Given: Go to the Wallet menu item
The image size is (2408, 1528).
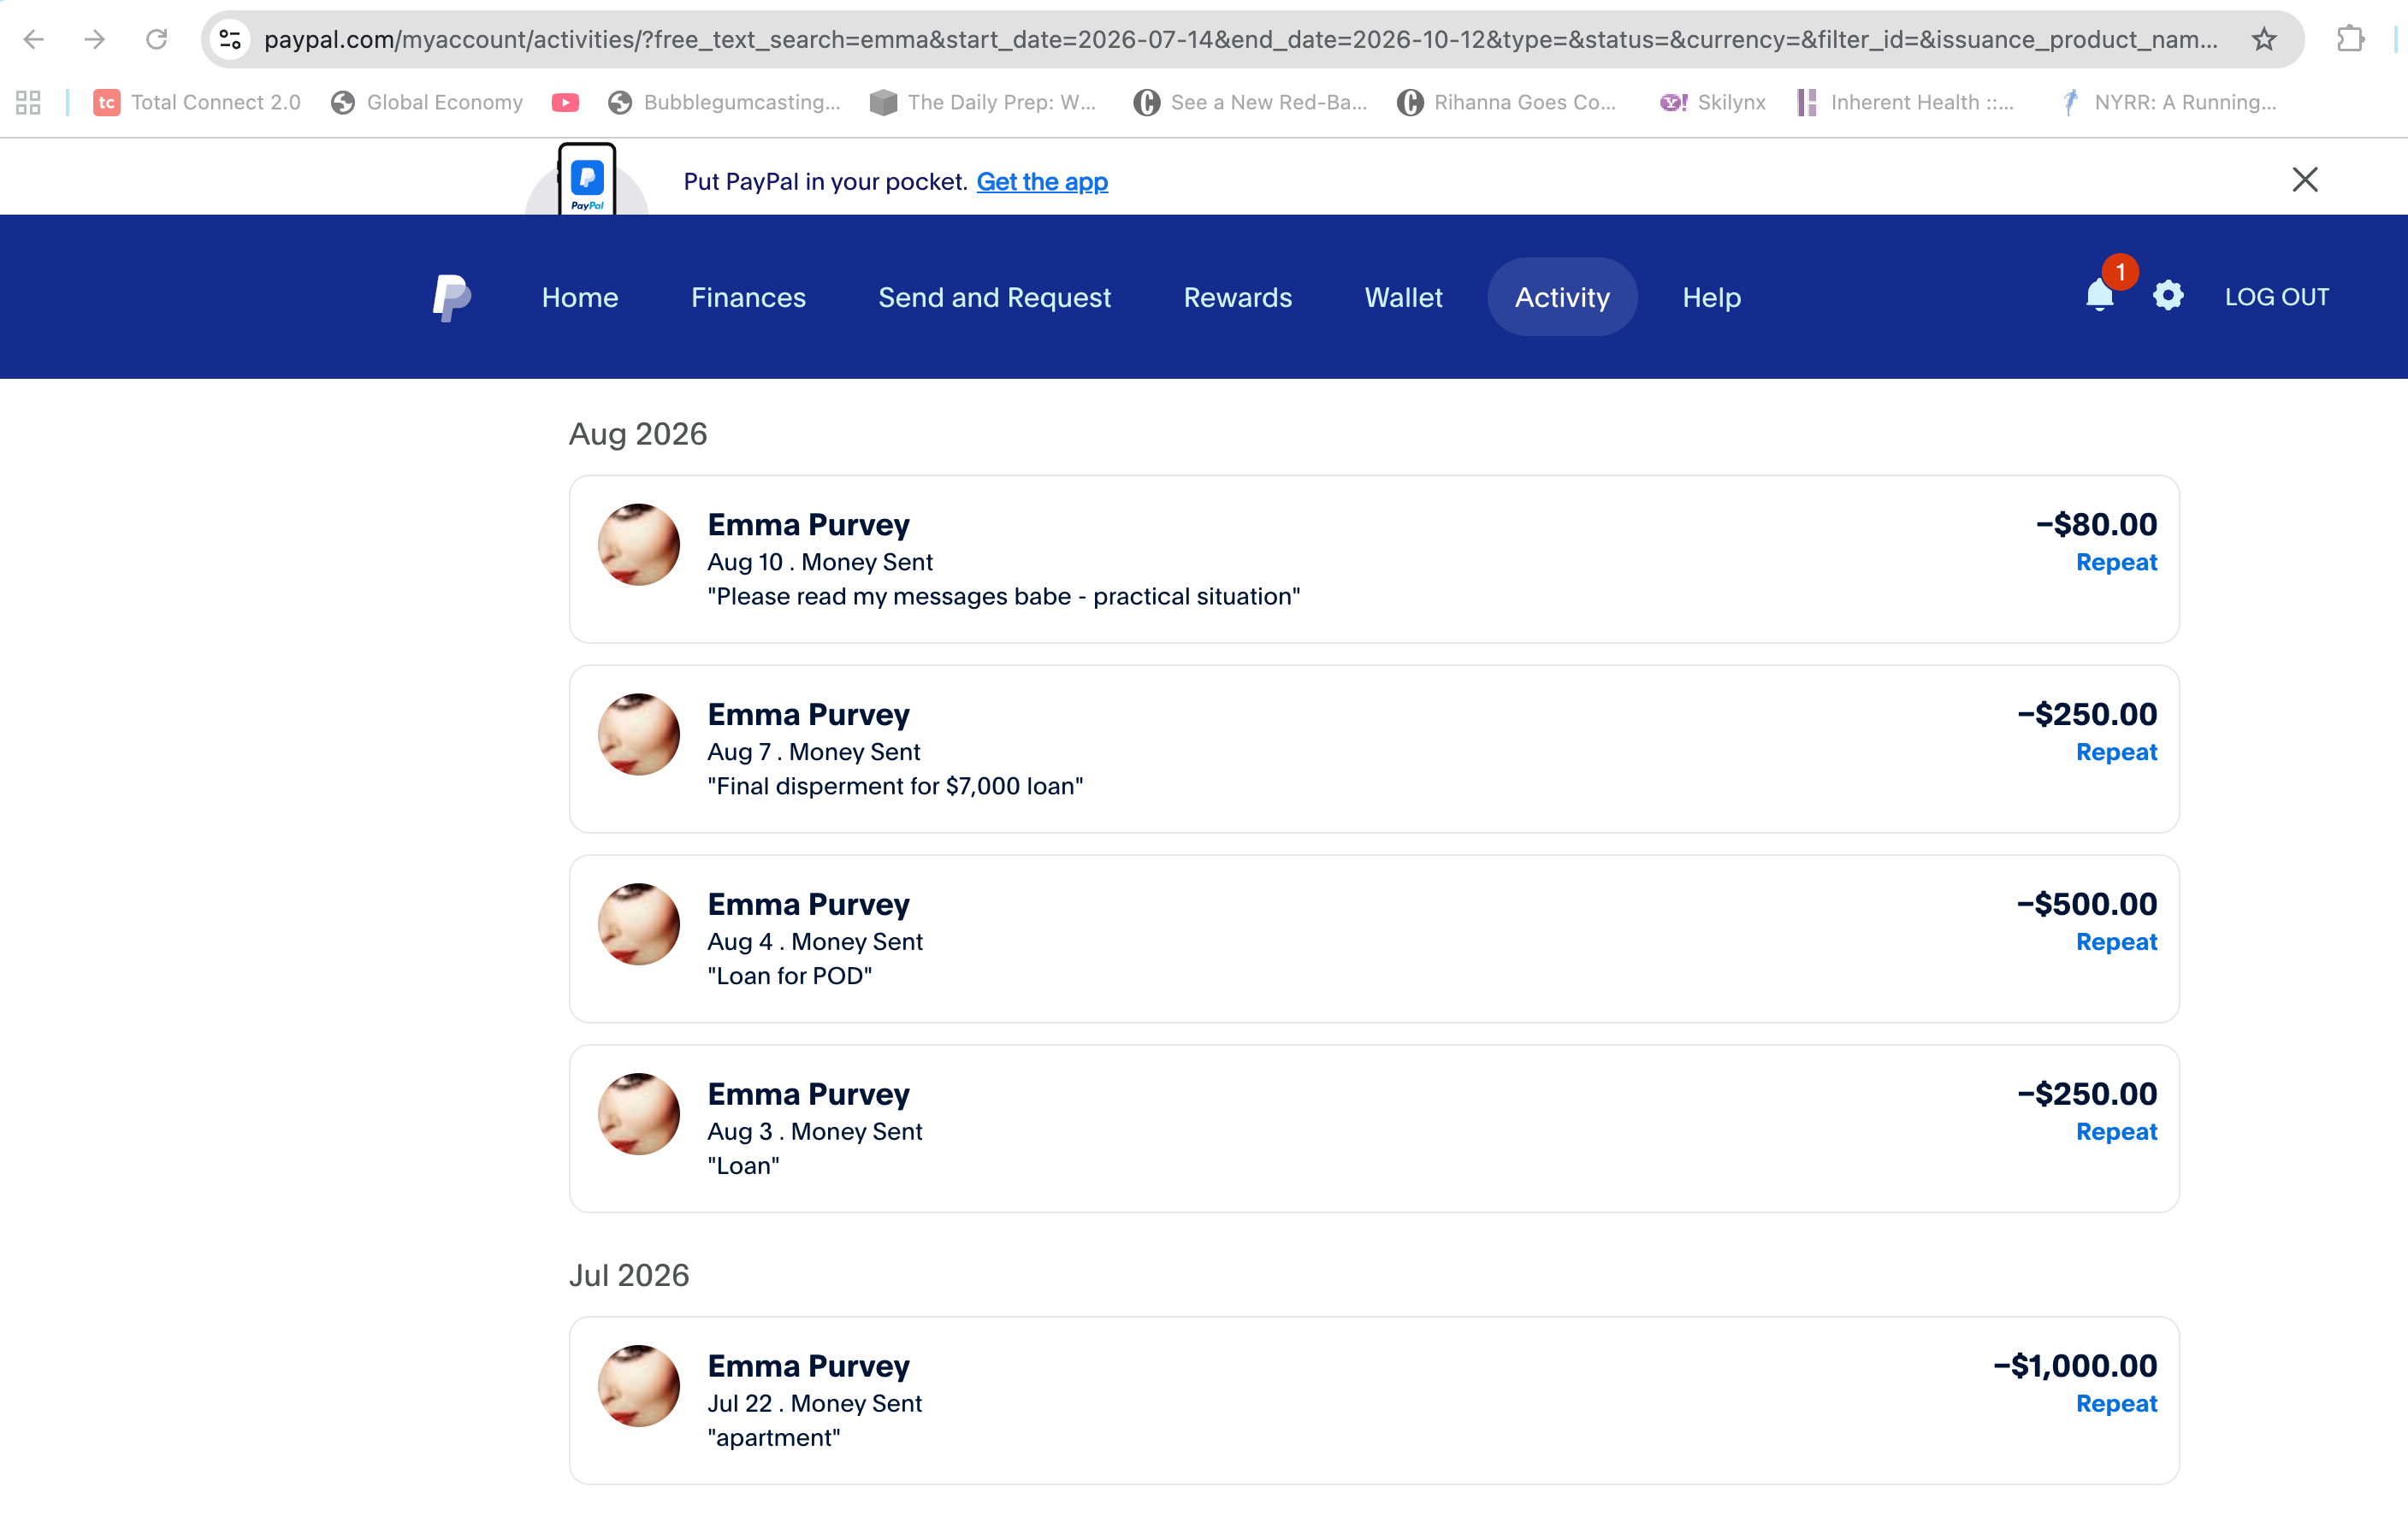Looking at the screenshot, I should pyautogui.click(x=1403, y=297).
